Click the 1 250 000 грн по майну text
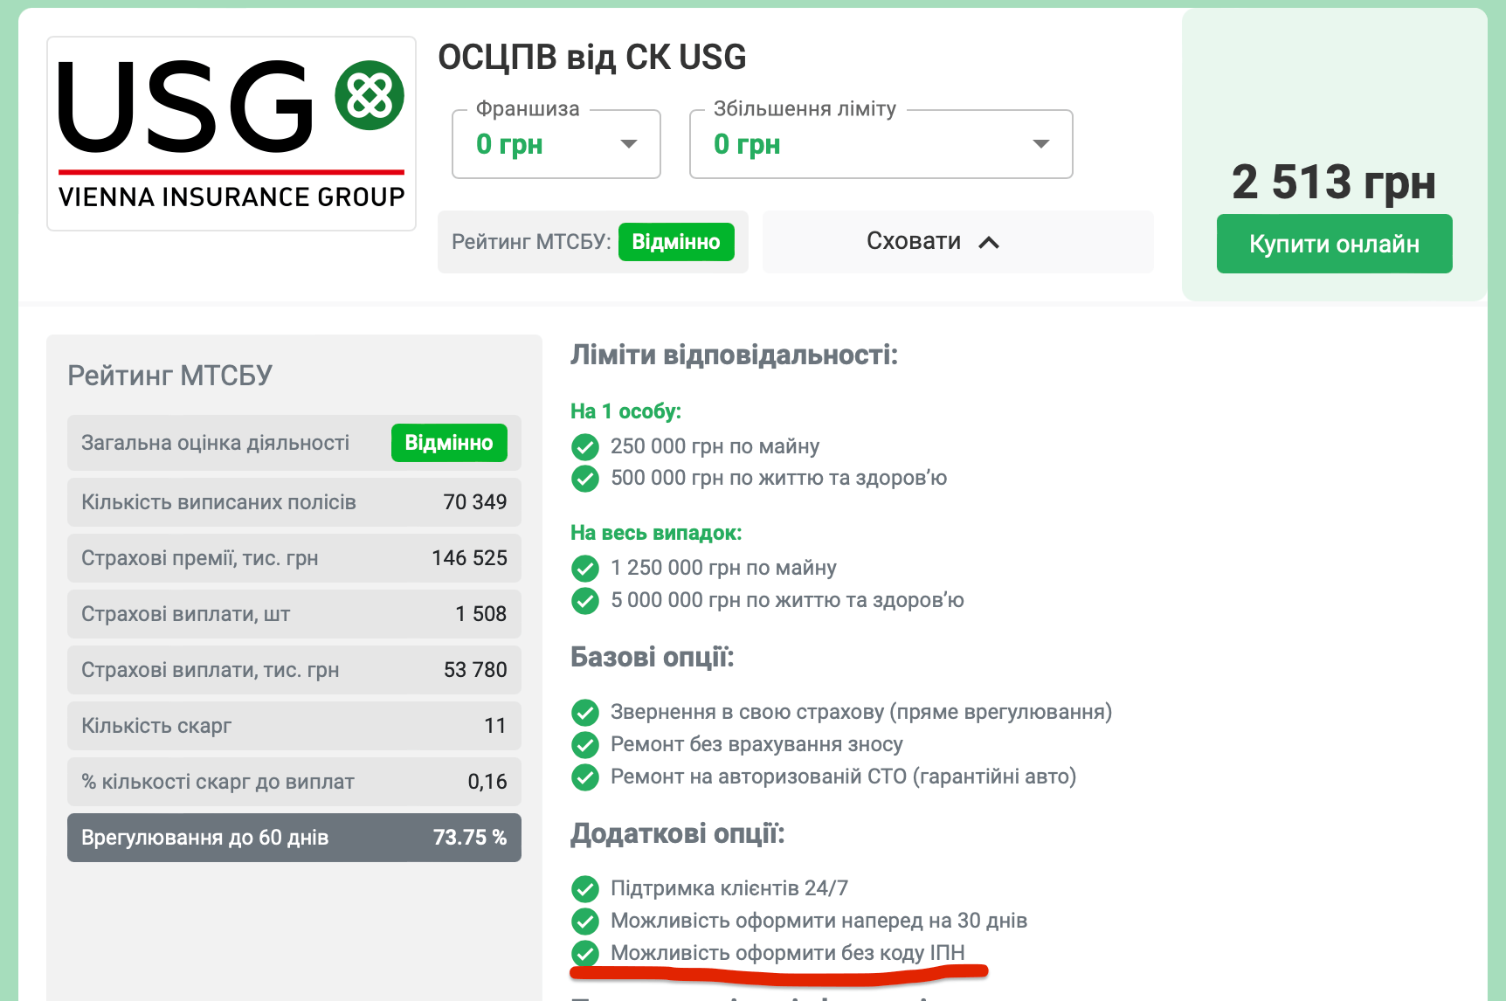This screenshot has width=1506, height=1001. [x=723, y=568]
